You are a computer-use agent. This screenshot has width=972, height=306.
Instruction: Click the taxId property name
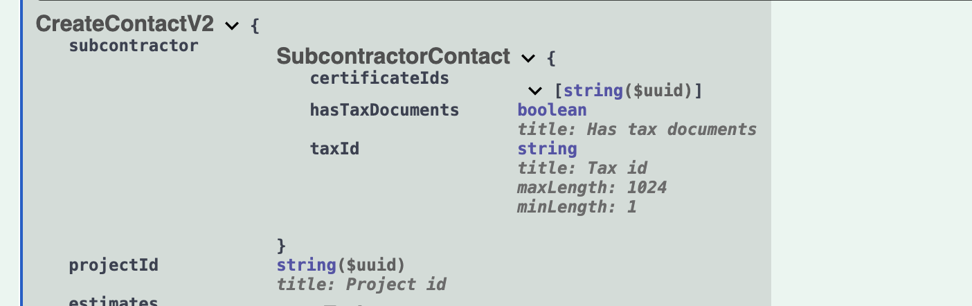coord(334,148)
